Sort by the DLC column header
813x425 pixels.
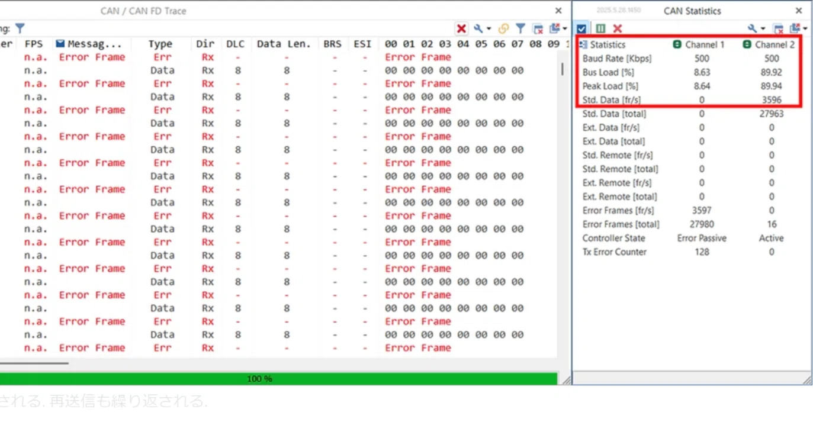235,44
